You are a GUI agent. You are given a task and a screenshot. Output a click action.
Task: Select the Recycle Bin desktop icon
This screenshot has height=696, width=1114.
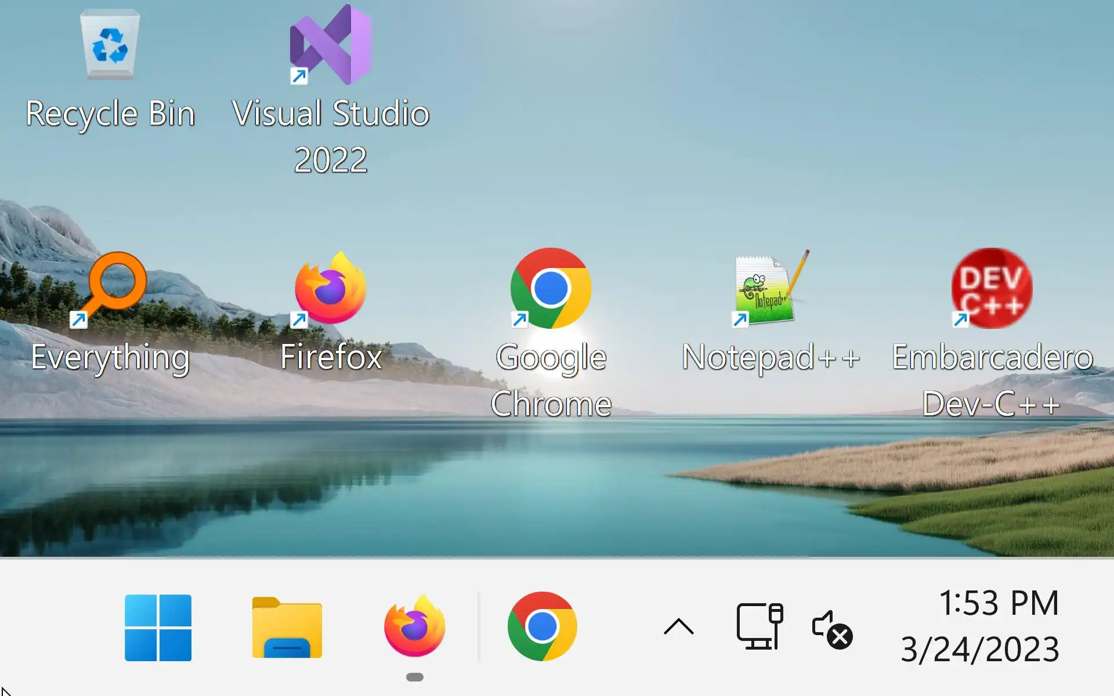click(x=110, y=45)
